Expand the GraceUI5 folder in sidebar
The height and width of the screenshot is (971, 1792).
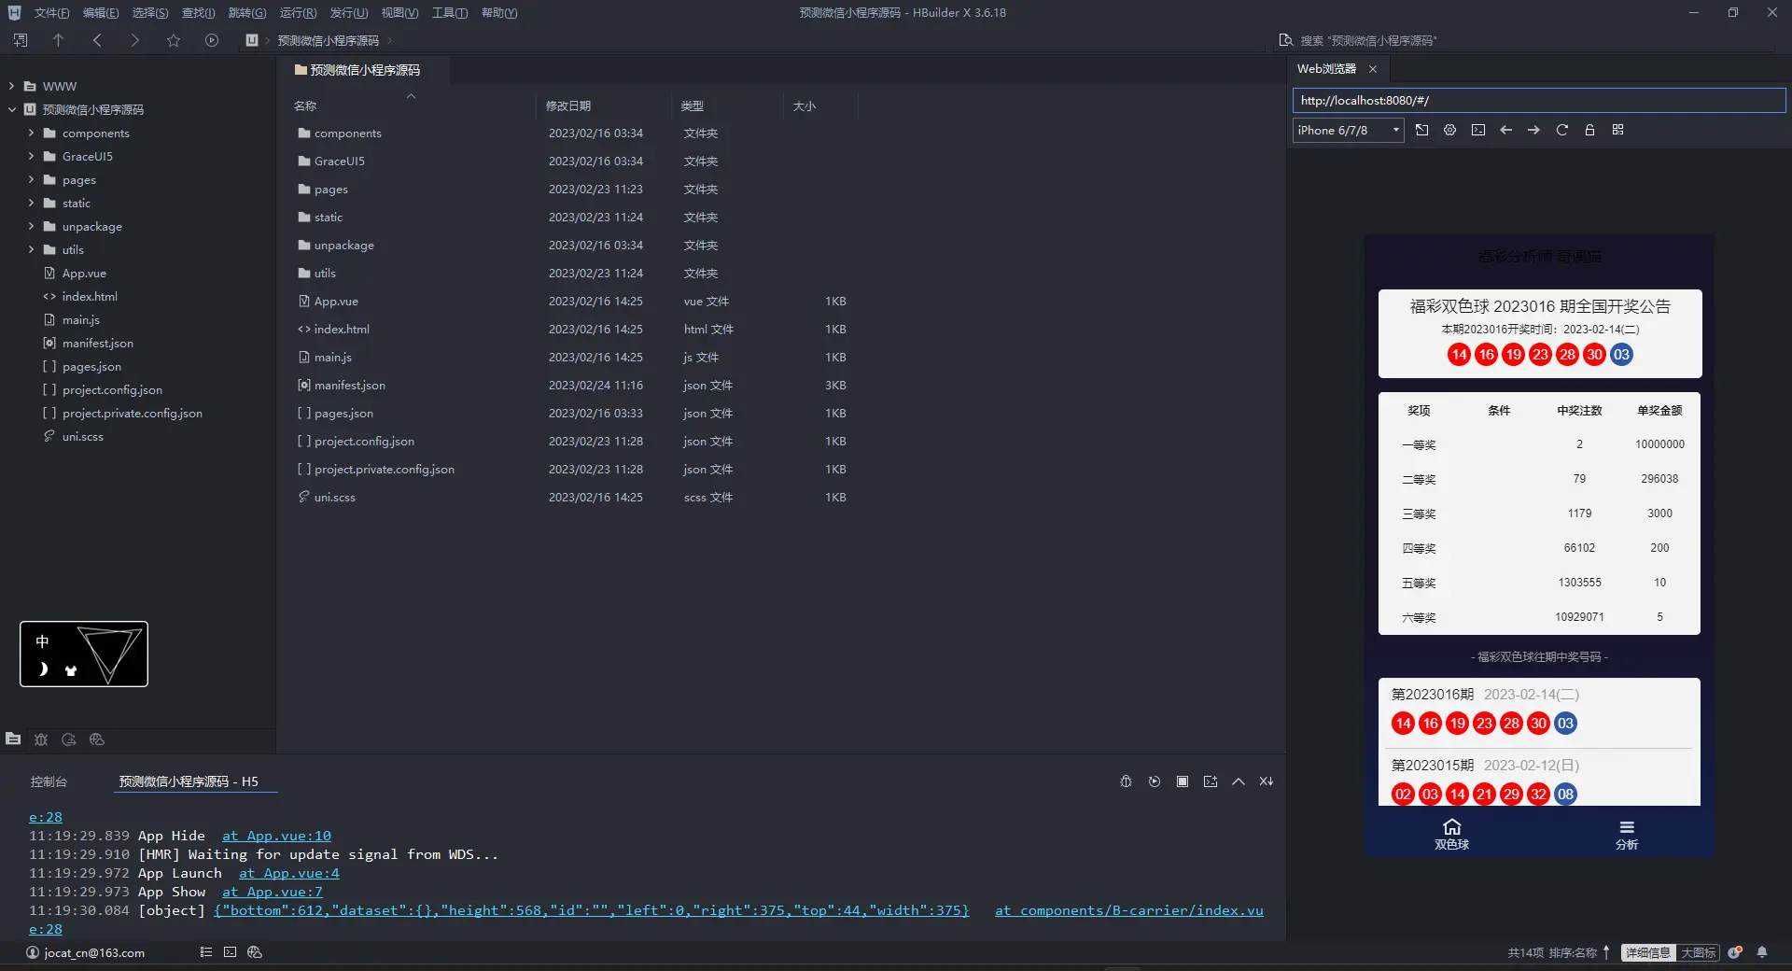pos(31,156)
